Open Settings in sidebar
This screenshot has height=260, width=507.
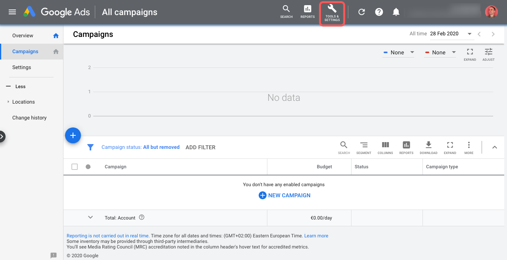tap(22, 67)
